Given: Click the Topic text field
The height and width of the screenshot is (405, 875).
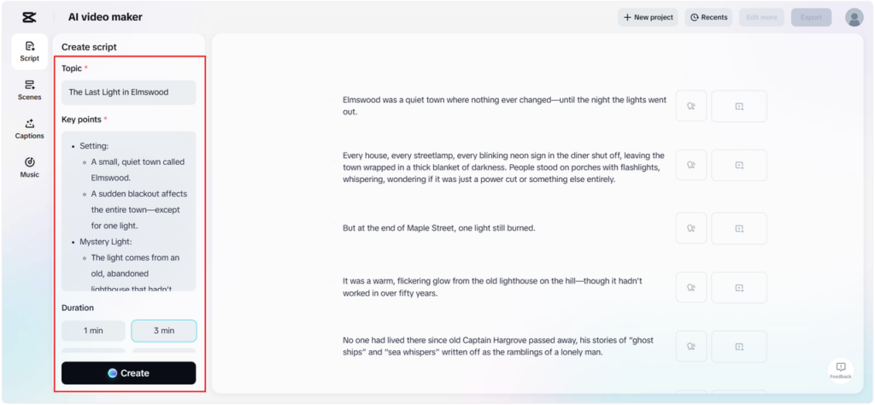Looking at the screenshot, I should coord(128,92).
